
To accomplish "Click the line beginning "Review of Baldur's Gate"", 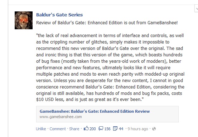I will click(x=107, y=23).
